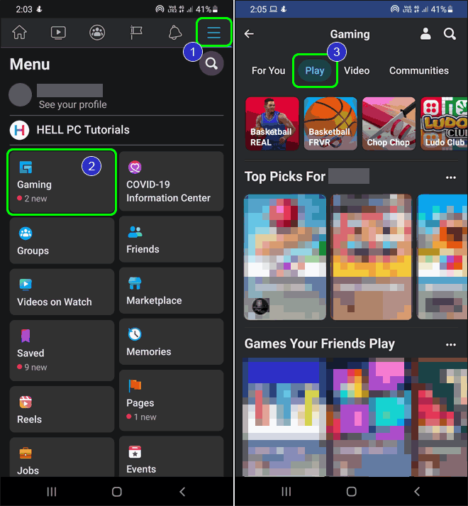Open the Marketplace tile

pos(172,290)
